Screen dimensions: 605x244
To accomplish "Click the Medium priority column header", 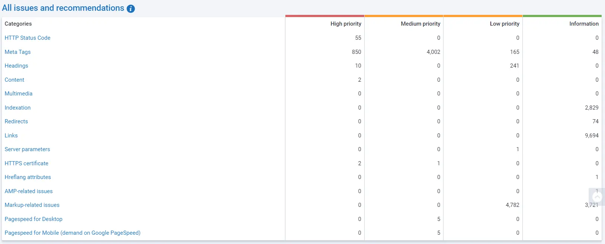I will point(420,24).
